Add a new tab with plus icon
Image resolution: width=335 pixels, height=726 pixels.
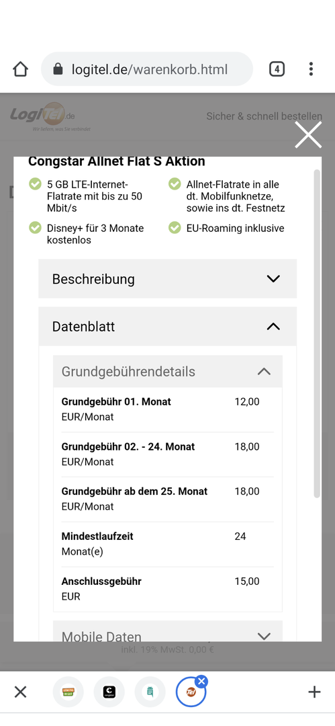(314, 692)
